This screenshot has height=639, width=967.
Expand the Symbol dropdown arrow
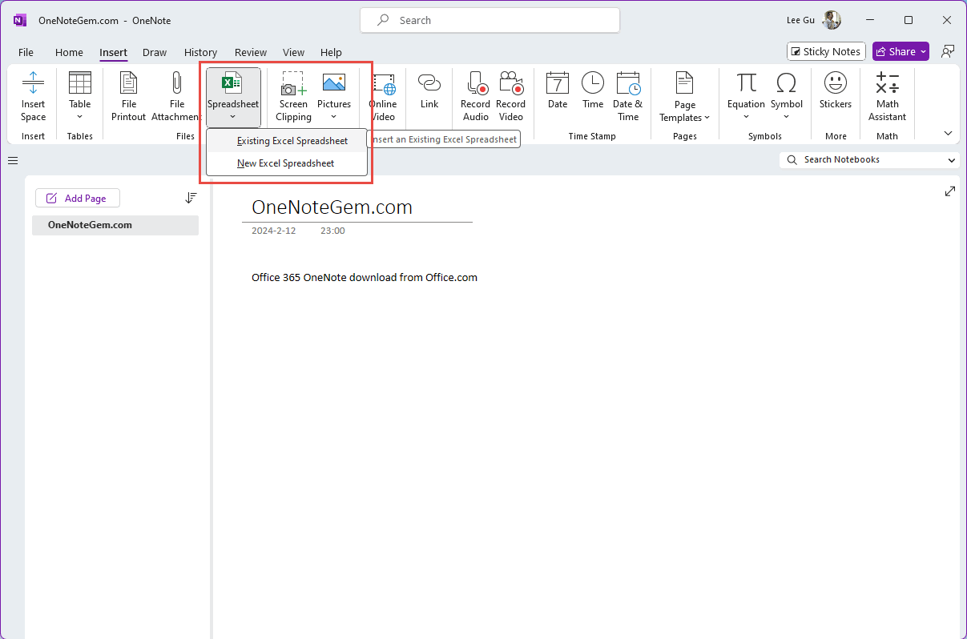[x=787, y=117]
